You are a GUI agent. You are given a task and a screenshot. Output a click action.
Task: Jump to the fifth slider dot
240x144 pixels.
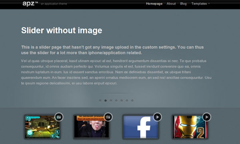(122, 100)
